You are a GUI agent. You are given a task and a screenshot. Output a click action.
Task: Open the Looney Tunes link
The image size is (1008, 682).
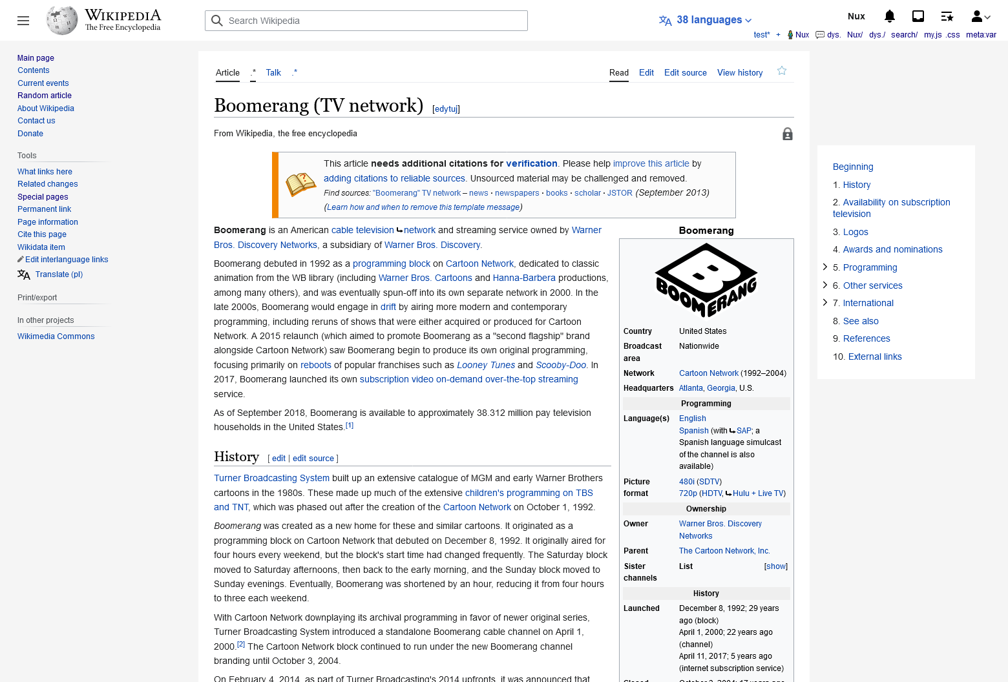pyautogui.click(x=486, y=365)
